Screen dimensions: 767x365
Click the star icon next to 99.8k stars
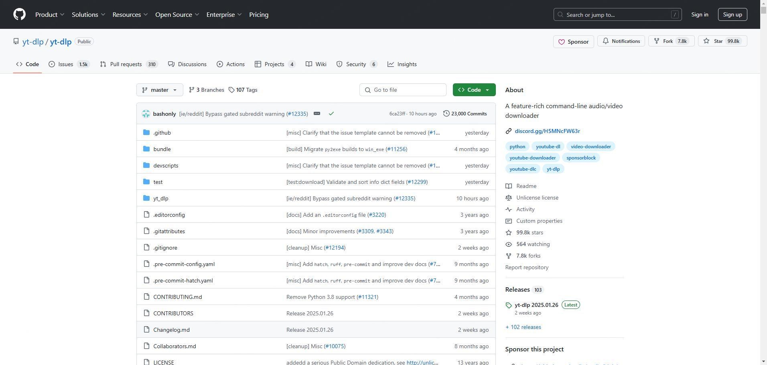click(509, 232)
